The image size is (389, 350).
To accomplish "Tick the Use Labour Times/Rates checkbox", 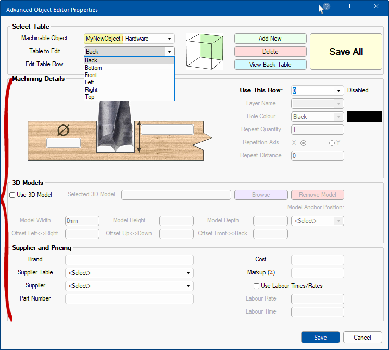I will tap(256, 286).
